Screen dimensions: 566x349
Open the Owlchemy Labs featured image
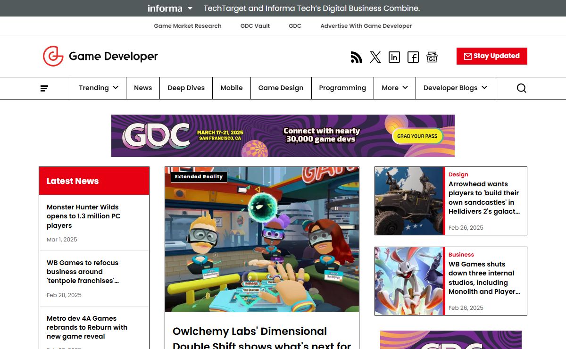[x=262, y=239]
